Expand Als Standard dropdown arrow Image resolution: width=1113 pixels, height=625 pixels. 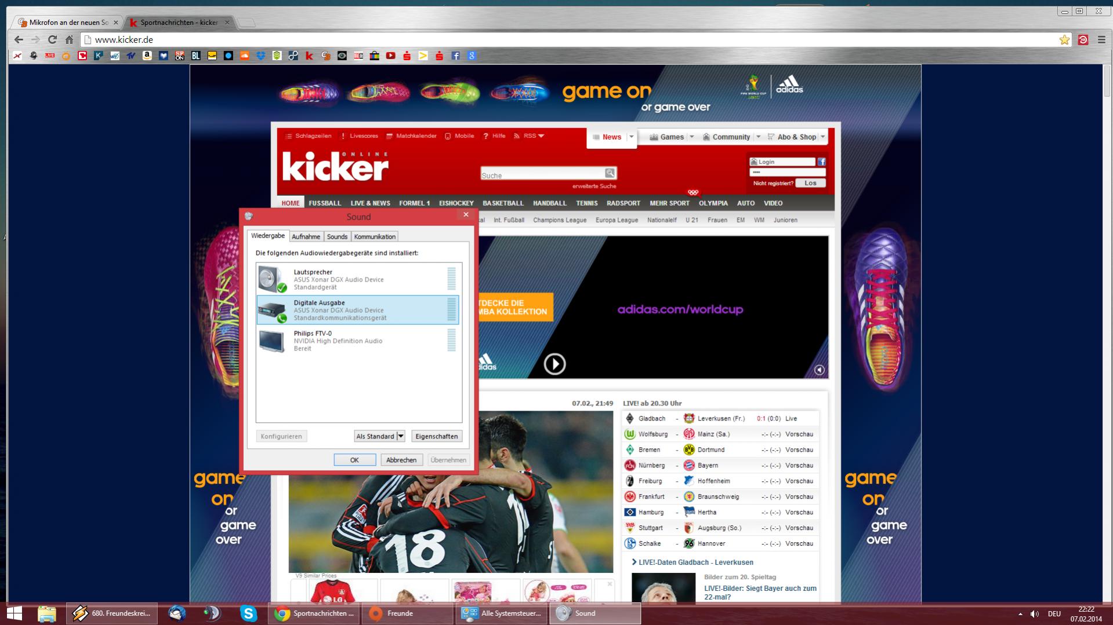tap(401, 436)
